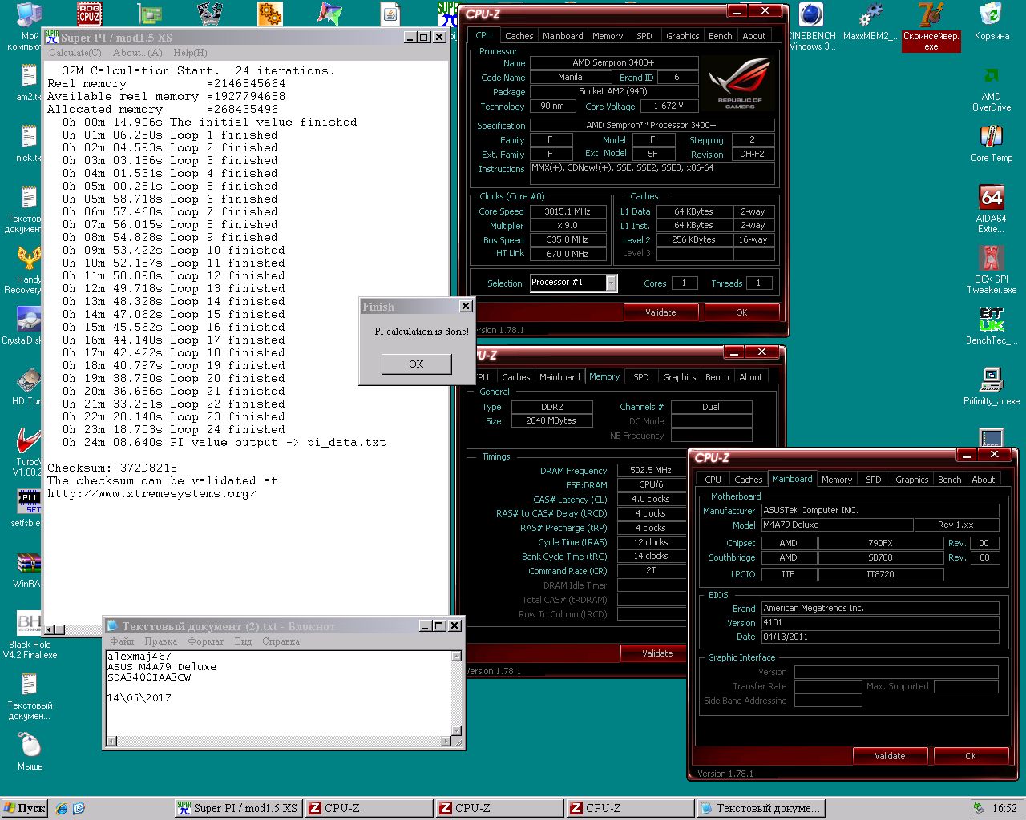Open Справка menu in Notepad
Viewport: 1026px width, 820px height.
281,641
